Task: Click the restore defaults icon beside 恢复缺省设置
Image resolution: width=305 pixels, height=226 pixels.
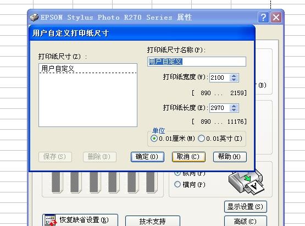Action: pyautogui.click(x=50, y=220)
